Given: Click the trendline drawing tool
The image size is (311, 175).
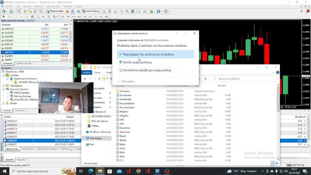Looking at the screenshot, I should [x=27, y=17].
